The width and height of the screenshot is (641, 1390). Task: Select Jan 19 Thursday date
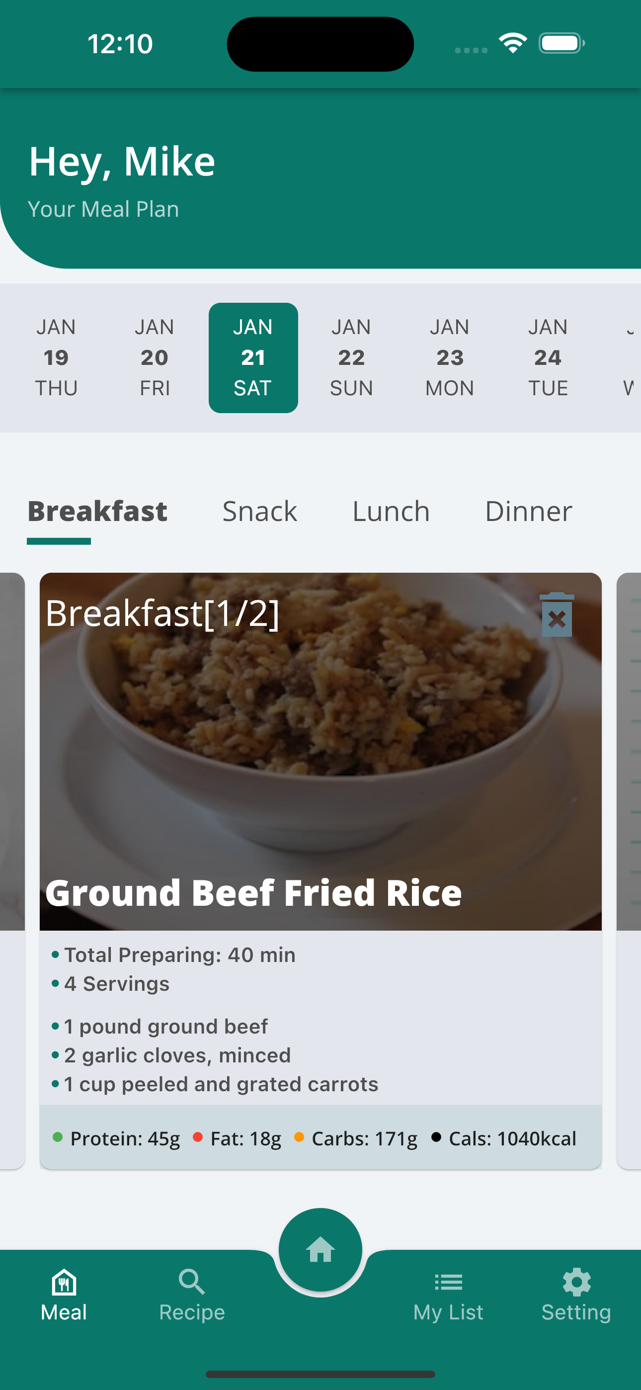point(56,357)
